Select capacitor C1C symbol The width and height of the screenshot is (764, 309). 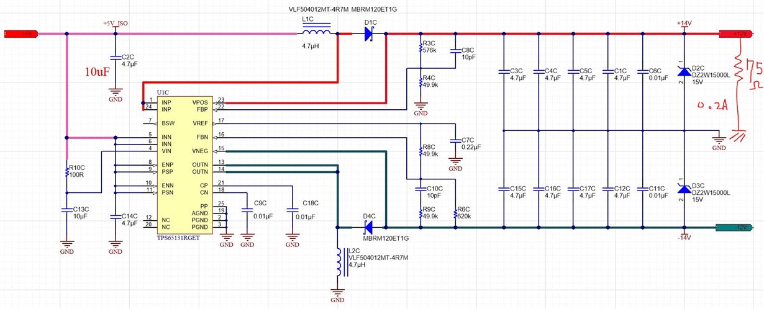coord(607,73)
